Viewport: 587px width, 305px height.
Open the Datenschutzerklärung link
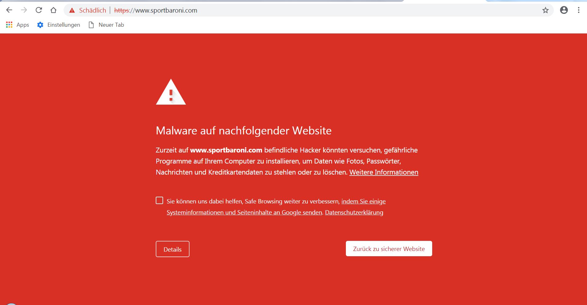(x=354, y=212)
